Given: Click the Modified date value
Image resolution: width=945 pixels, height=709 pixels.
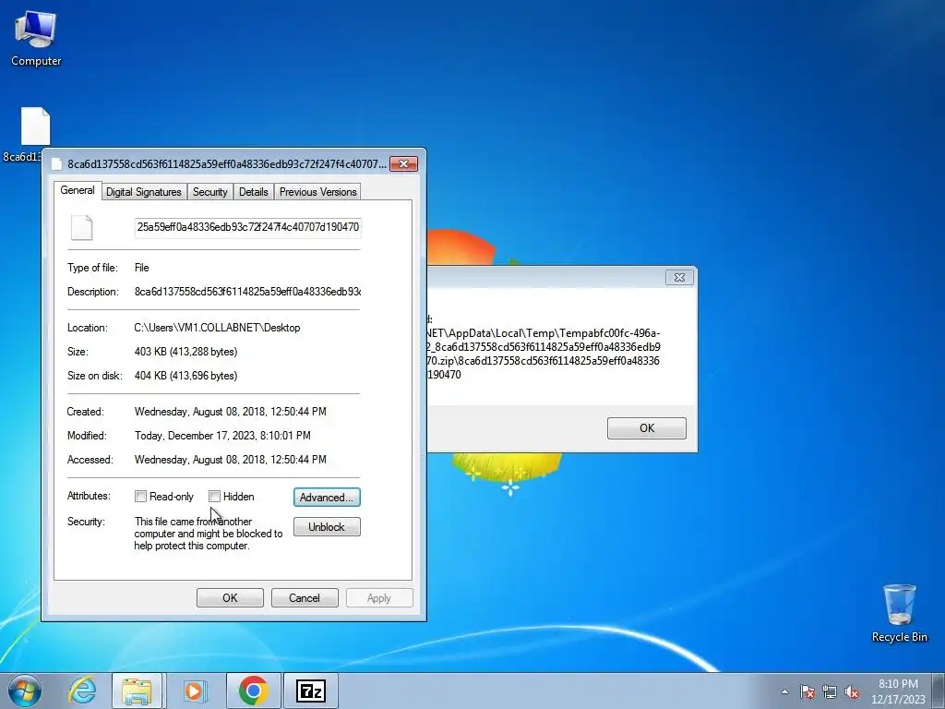Looking at the screenshot, I should (222, 436).
